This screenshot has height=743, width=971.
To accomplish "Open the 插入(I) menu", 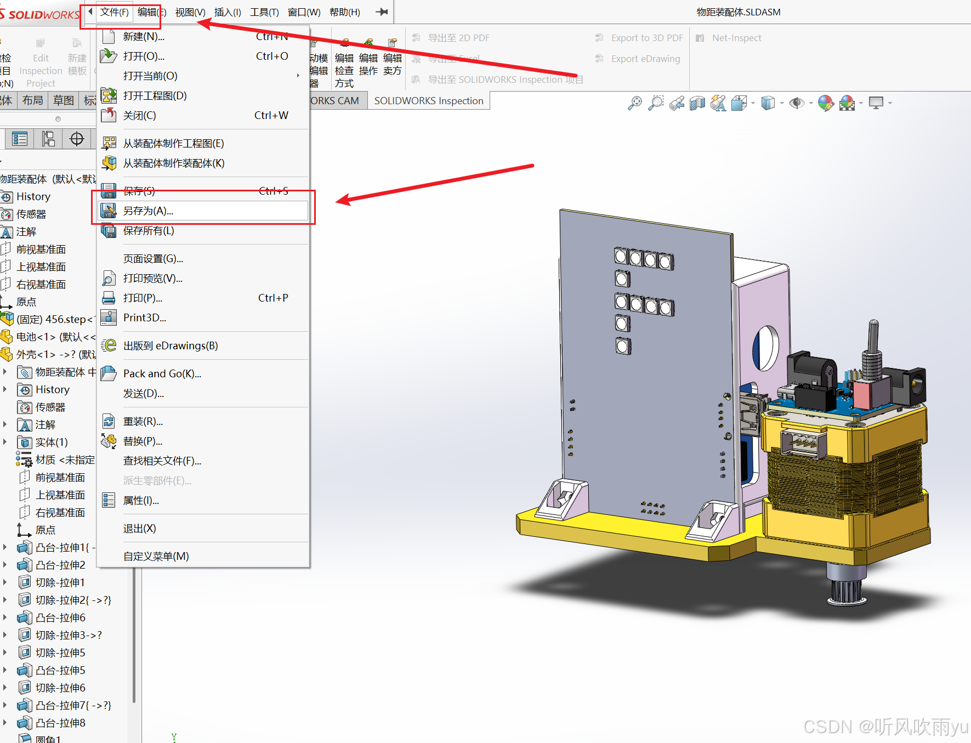I will (228, 12).
